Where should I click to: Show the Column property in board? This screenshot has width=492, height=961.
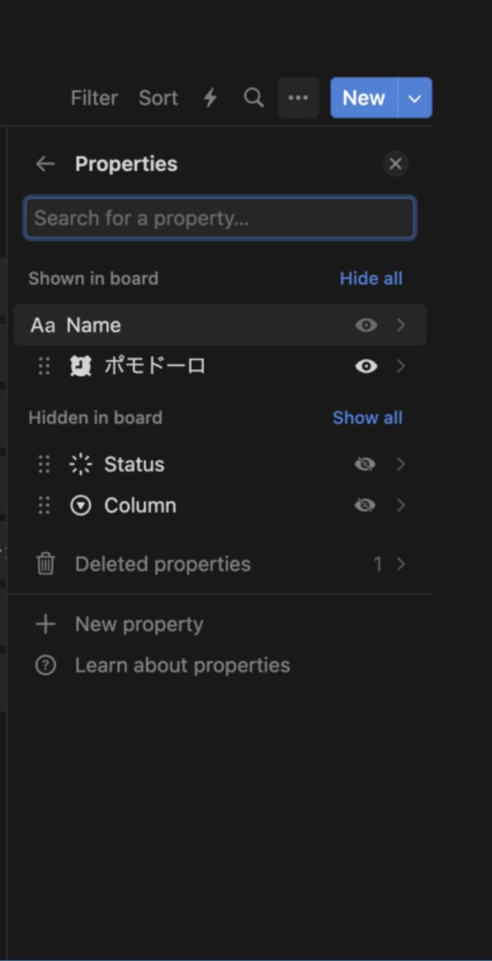364,505
